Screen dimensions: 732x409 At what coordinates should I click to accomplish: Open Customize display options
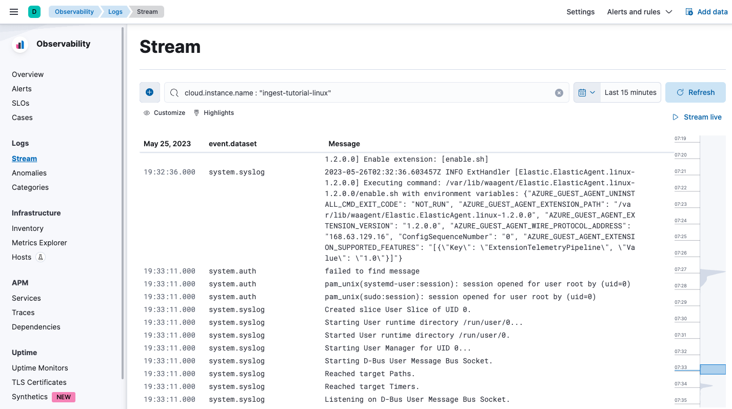165,112
